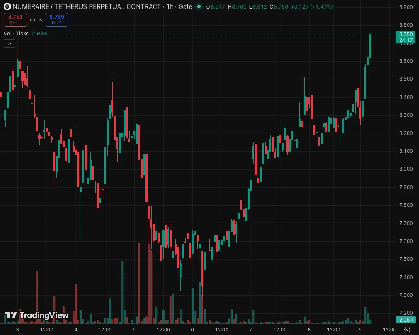Viewport: 419px width, 335px height.
Task: Click the latest green candle near 8.750
Action: coord(370,46)
